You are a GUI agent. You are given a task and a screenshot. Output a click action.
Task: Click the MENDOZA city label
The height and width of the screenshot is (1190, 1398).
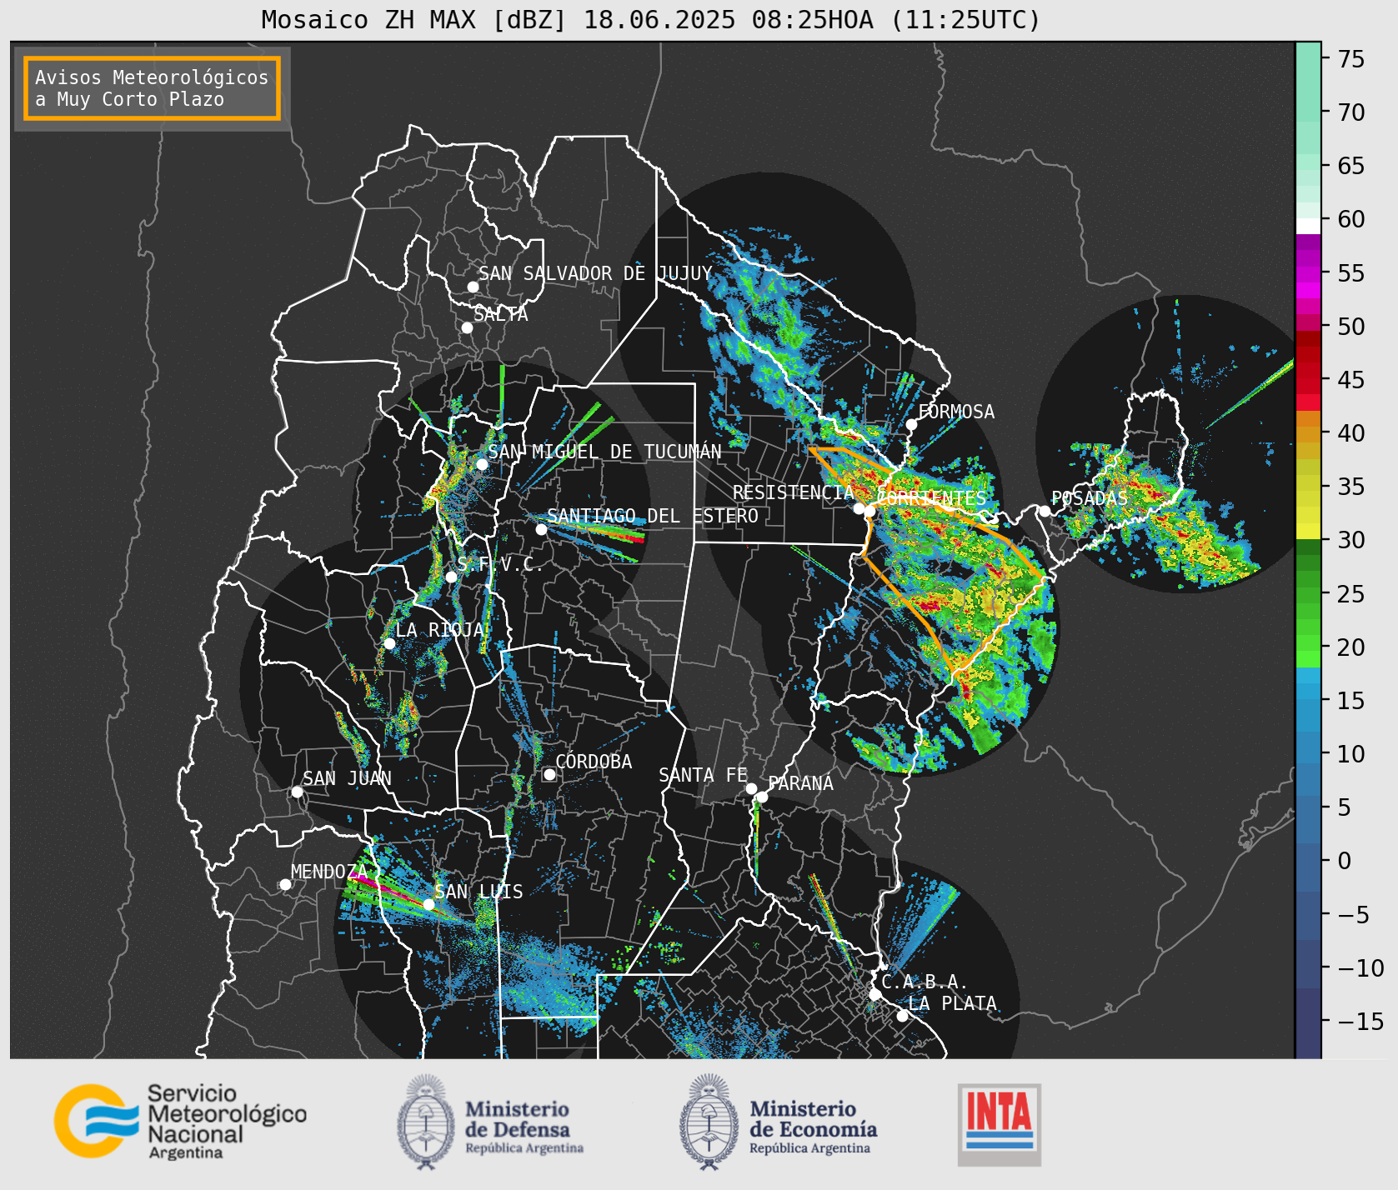pos(328,872)
